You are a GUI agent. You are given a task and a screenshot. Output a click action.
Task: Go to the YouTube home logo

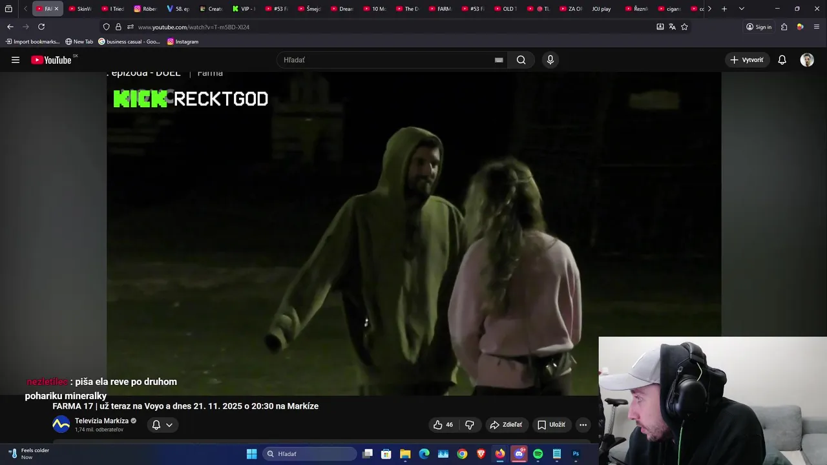(51, 60)
